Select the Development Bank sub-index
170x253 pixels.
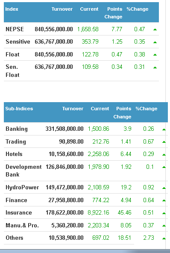click(x=23, y=171)
